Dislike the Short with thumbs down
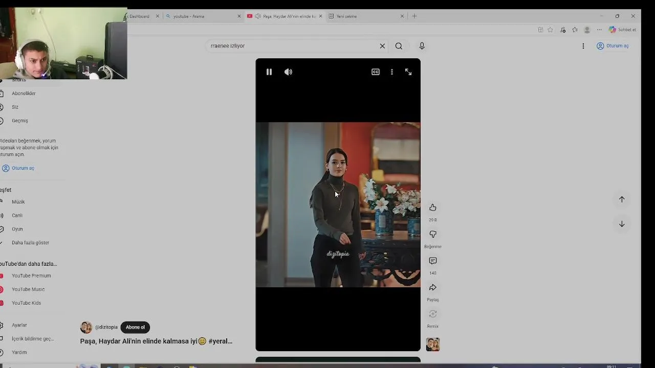The height and width of the screenshot is (368, 655). [433, 234]
